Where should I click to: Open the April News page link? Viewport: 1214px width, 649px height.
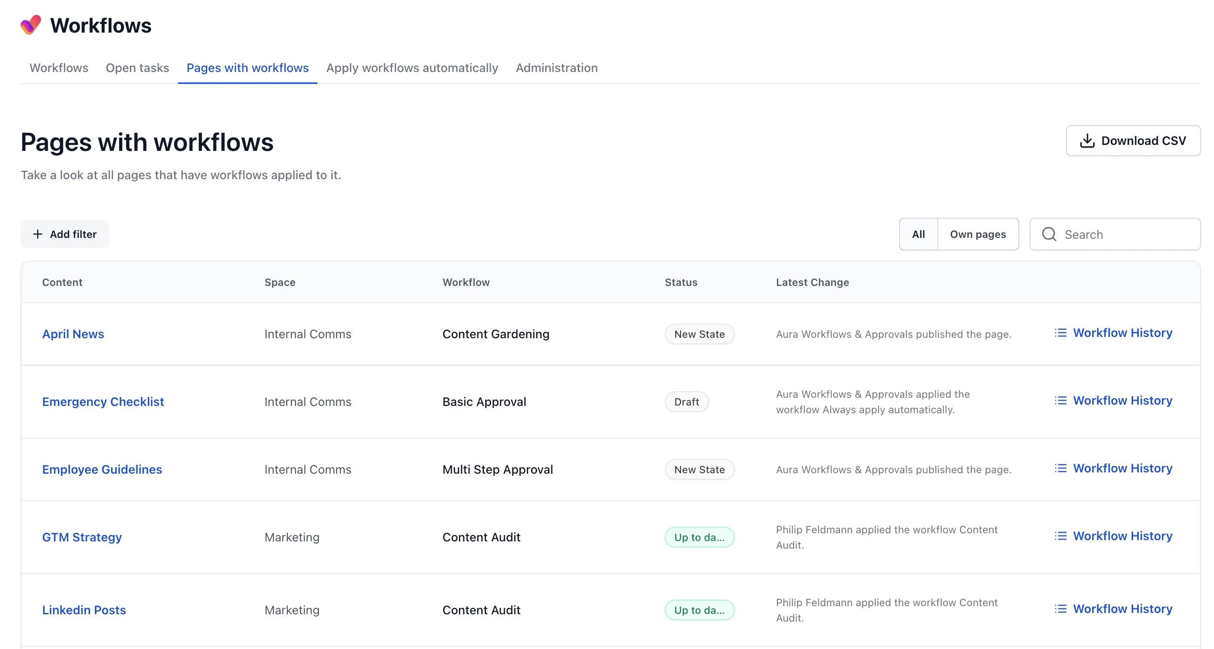coord(73,334)
